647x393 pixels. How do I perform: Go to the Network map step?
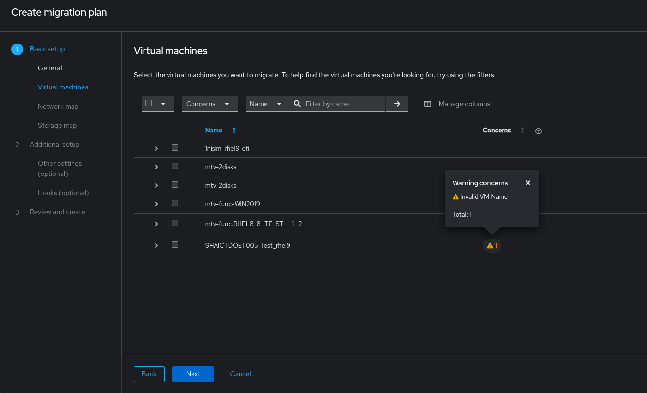coord(58,106)
